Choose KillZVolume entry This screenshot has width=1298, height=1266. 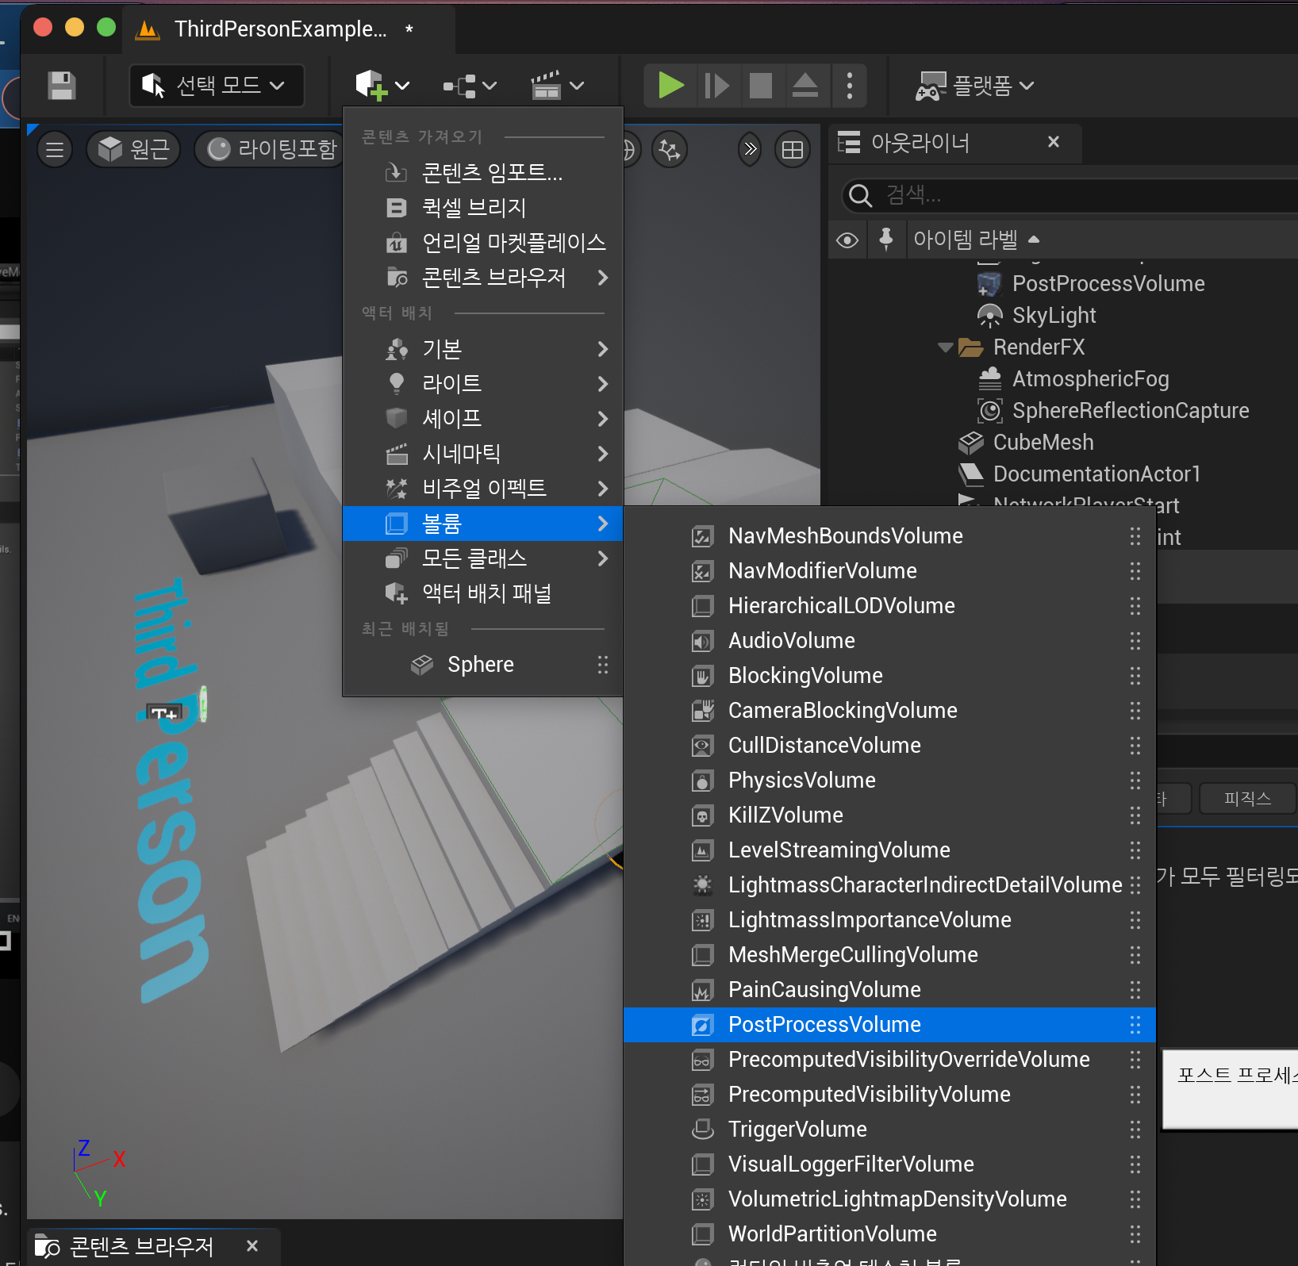(889, 815)
